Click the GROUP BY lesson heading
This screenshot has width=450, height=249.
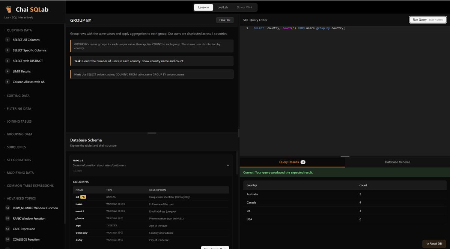click(81, 20)
